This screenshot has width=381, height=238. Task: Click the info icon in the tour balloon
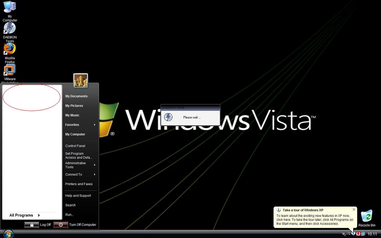coord(279,210)
